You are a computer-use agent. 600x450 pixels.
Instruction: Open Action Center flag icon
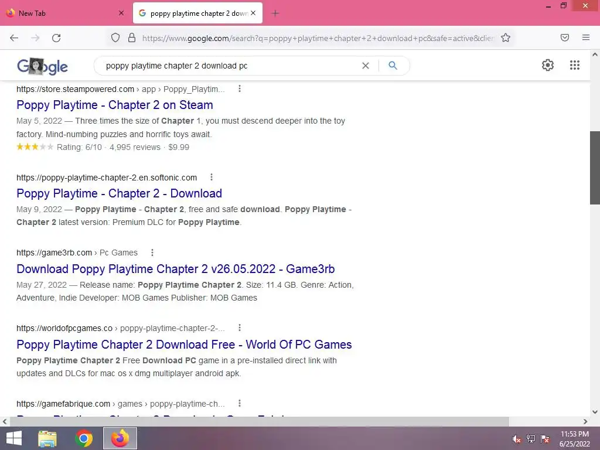click(x=545, y=439)
